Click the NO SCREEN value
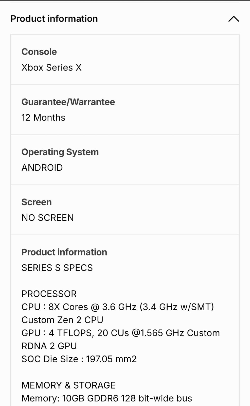Viewport: 250px width, 406px height. click(48, 218)
